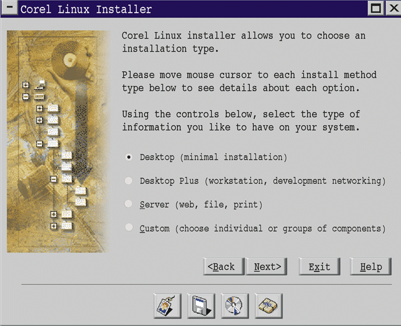Proceed with the Next> button

coord(266,266)
